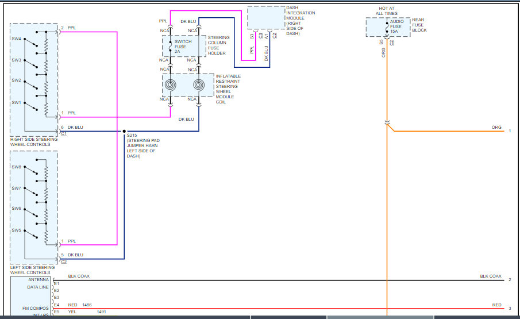This screenshot has height=319, width=520.
Task: Click the RED 1486 wire label
Action: point(80,305)
